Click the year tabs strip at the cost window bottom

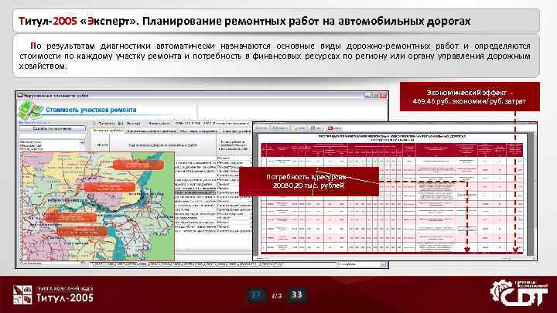(188, 264)
